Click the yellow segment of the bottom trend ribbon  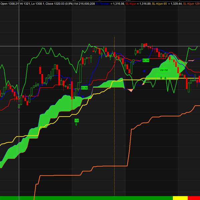coord(180,198)
